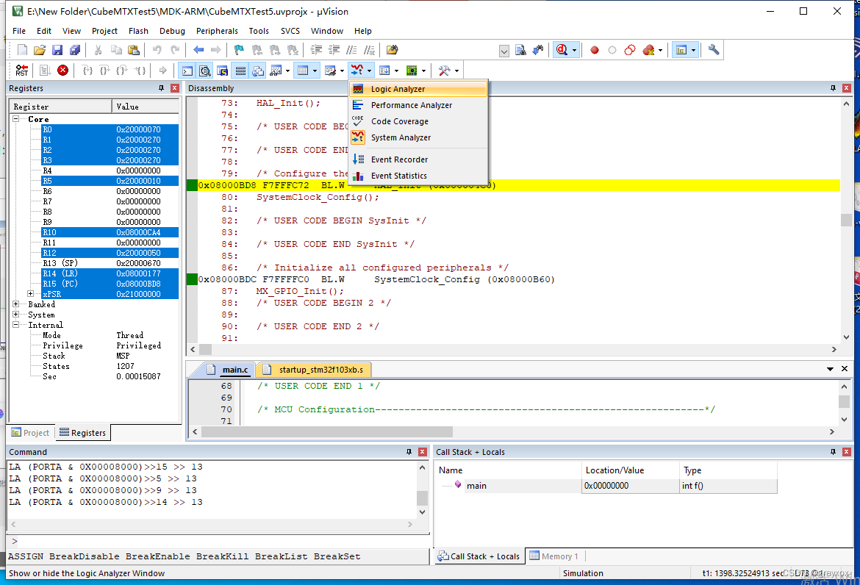Viewport: 860px width, 585px height.
Task: Toggle the Call Stack window button
Action: [258, 70]
